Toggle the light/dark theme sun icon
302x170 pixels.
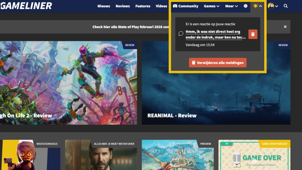[x=245, y=6]
